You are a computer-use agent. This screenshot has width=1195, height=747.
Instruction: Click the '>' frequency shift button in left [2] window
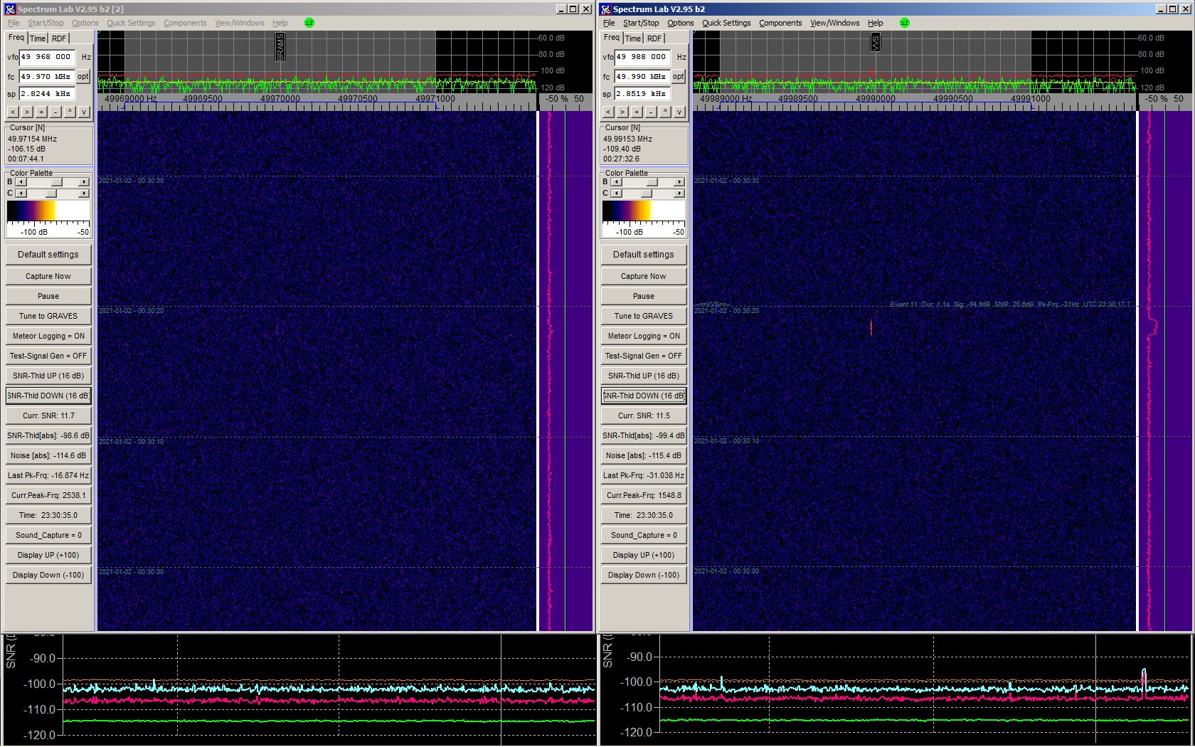click(27, 112)
